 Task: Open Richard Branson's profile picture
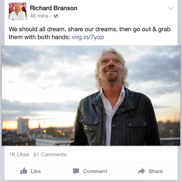18,11
